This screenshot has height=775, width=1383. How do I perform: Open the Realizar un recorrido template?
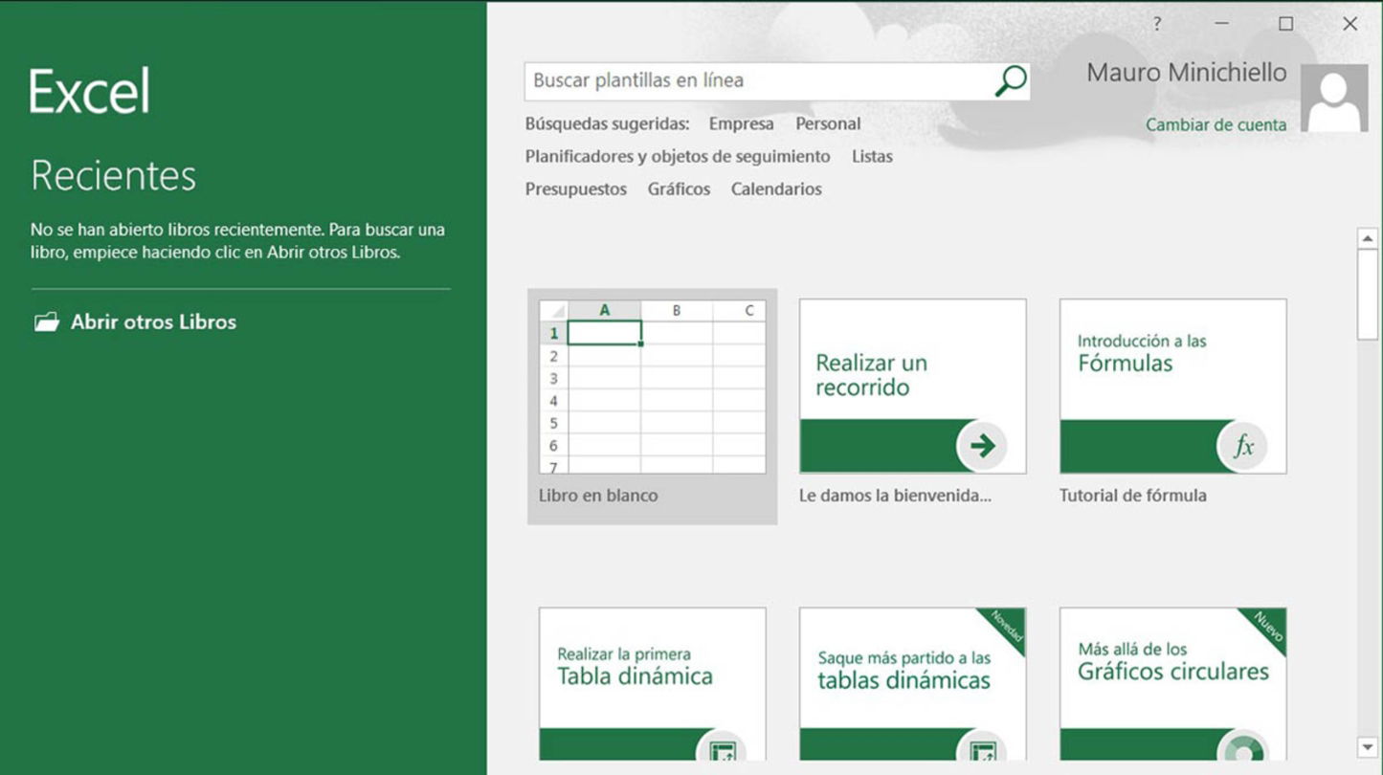pyautogui.click(x=912, y=387)
